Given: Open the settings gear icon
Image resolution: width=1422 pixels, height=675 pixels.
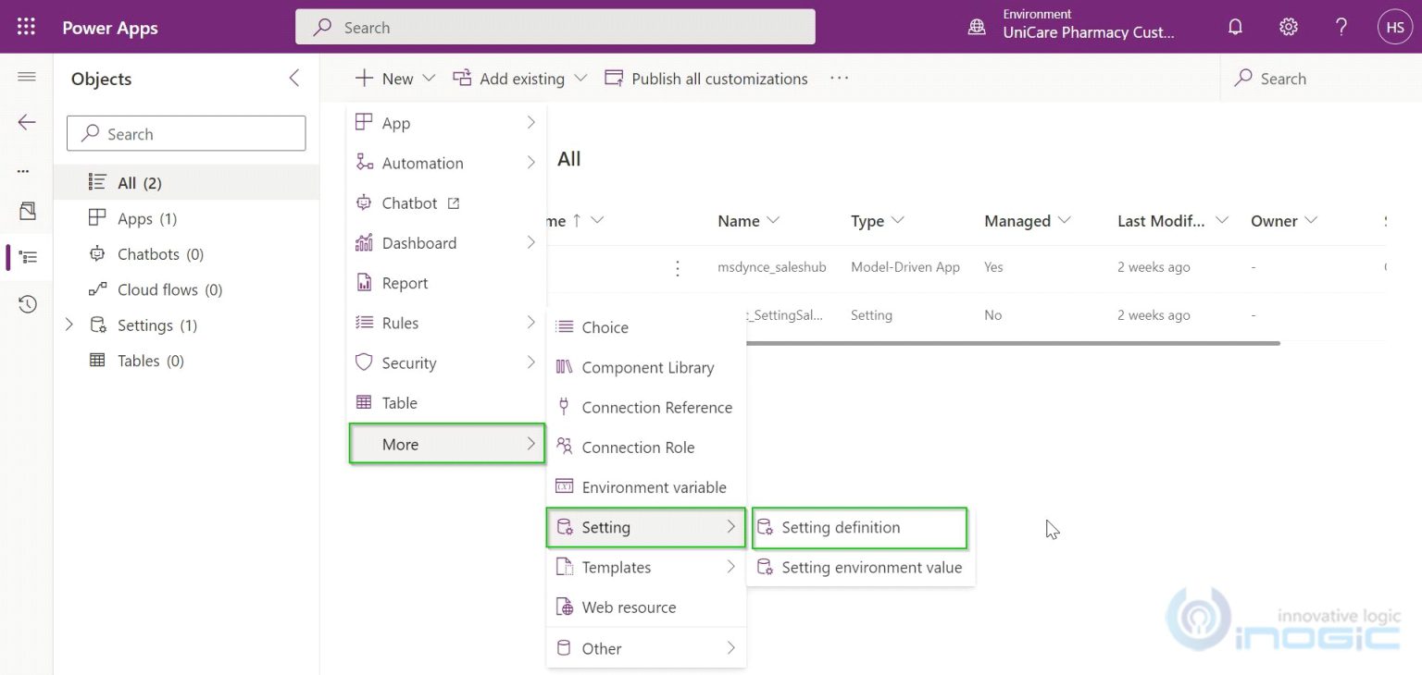Looking at the screenshot, I should pos(1288,27).
